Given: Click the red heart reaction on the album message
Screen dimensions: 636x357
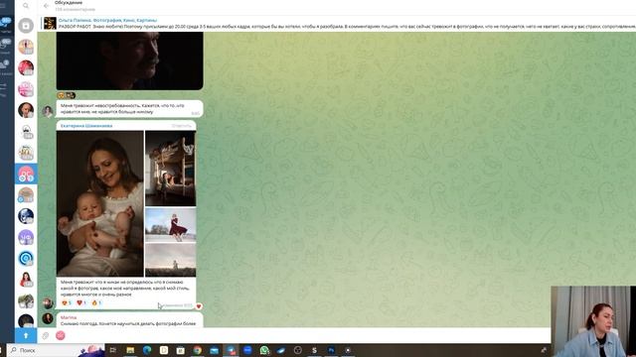Looking at the screenshot, I should (81, 302).
